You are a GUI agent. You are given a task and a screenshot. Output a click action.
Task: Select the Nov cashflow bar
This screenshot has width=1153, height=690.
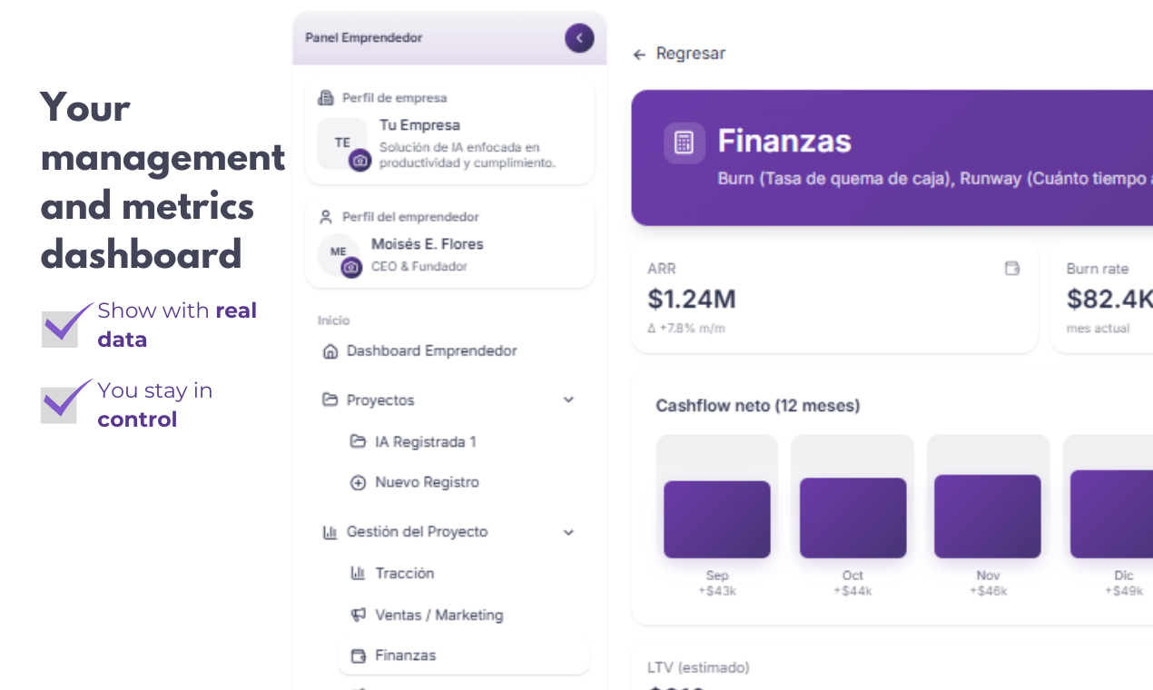tap(988, 516)
